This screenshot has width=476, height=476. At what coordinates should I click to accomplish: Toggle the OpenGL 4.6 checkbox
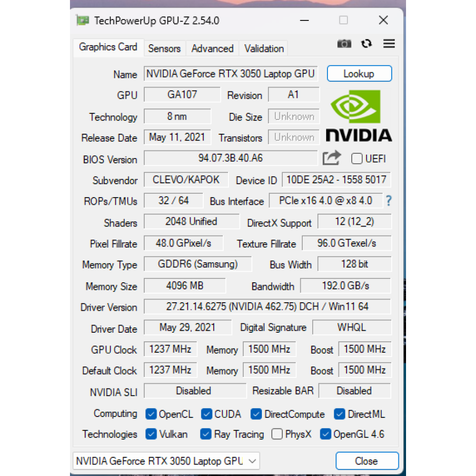click(x=326, y=434)
